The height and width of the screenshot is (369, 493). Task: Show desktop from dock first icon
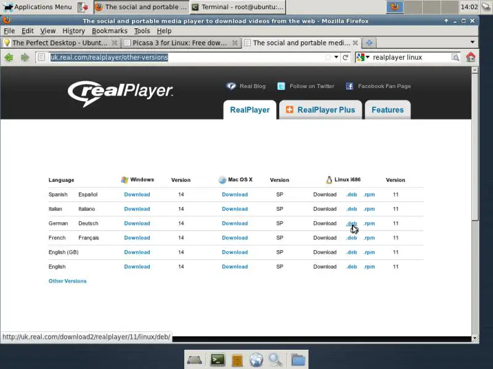click(x=194, y=360)
